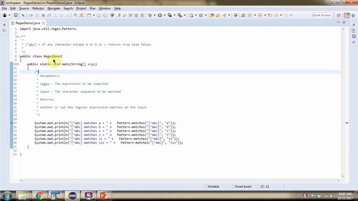Click the Search flashlight icon
Viewport: 358px width, 201px height.
click(x=224, y=15)
